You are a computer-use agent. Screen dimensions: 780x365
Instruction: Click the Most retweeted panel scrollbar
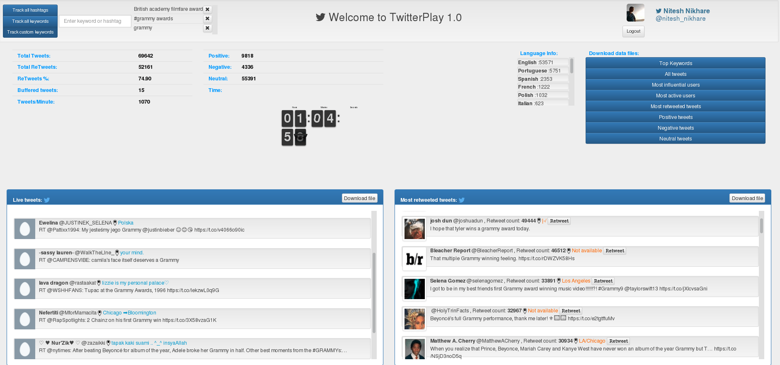(761, 226)
